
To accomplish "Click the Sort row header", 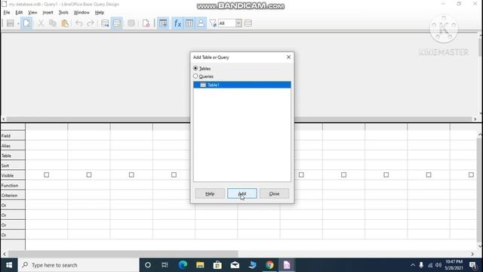I will (x=13, y=165).
